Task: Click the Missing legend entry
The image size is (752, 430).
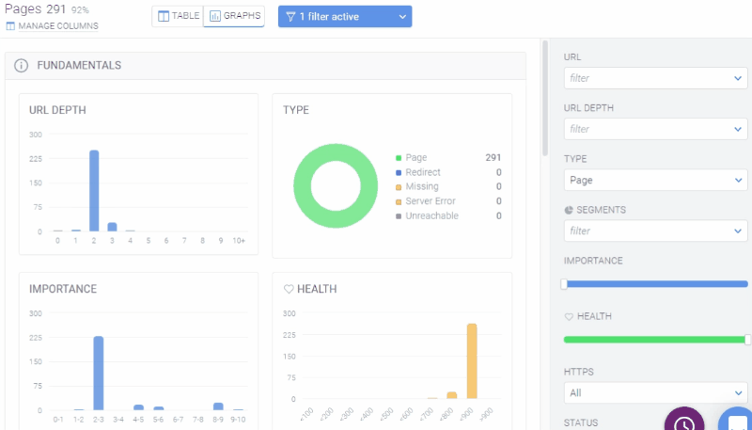Action: 416,186
